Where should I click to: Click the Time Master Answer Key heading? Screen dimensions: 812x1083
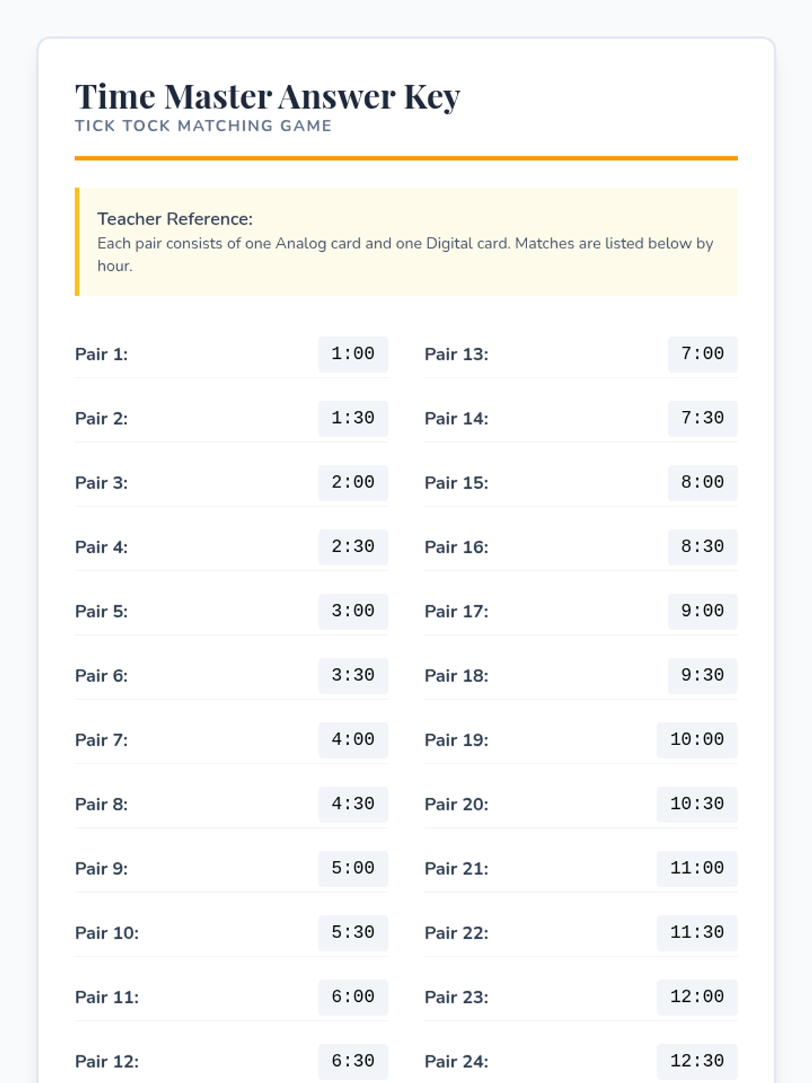(x=267, y=96)
